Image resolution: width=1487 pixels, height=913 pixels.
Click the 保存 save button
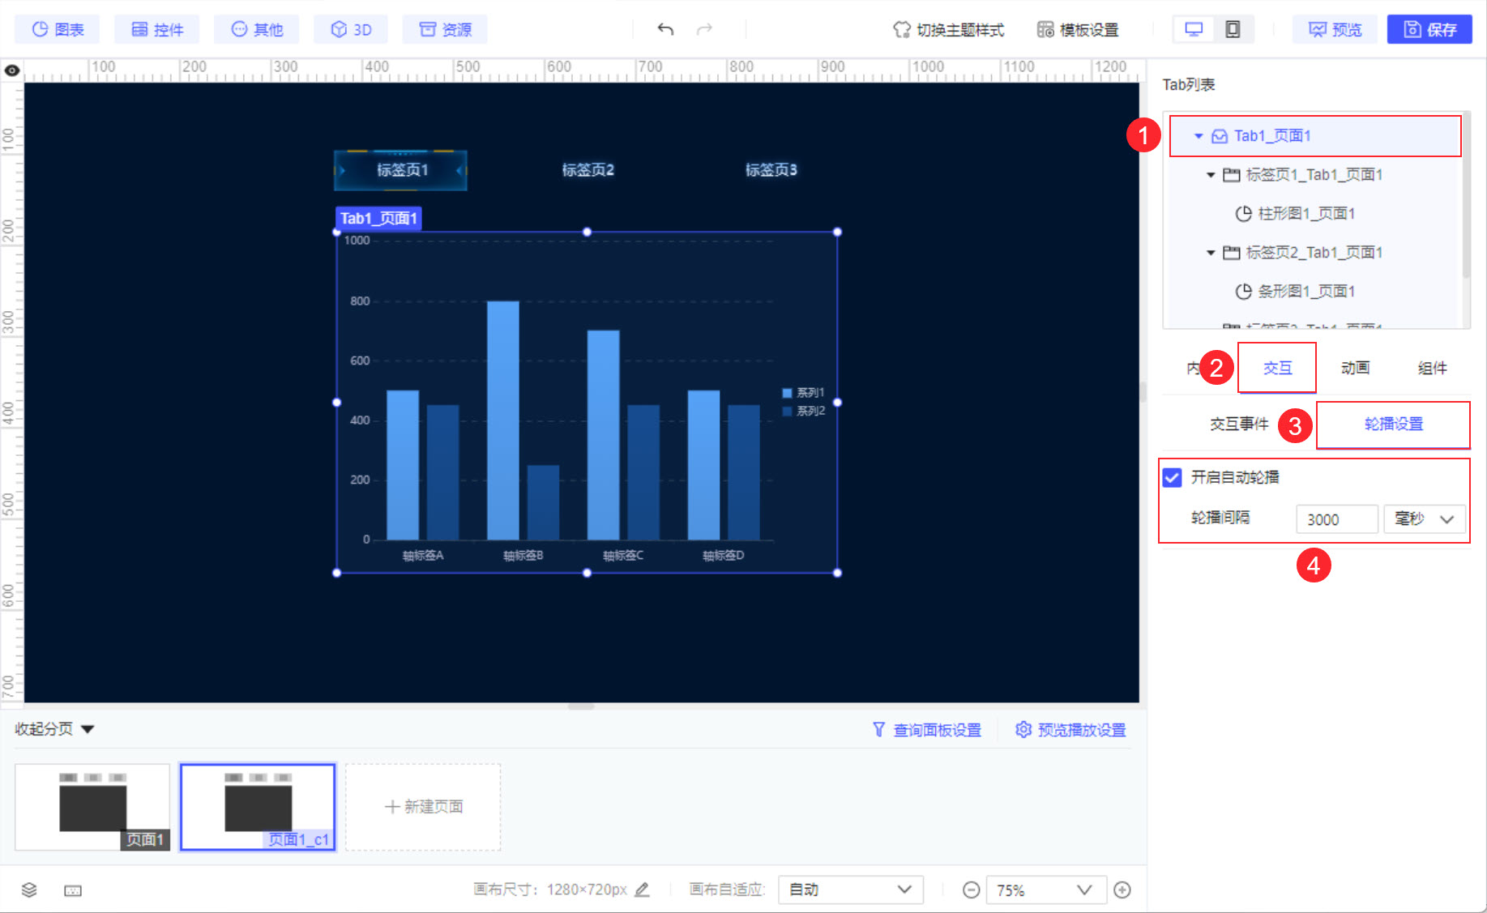pos(1429,29)
